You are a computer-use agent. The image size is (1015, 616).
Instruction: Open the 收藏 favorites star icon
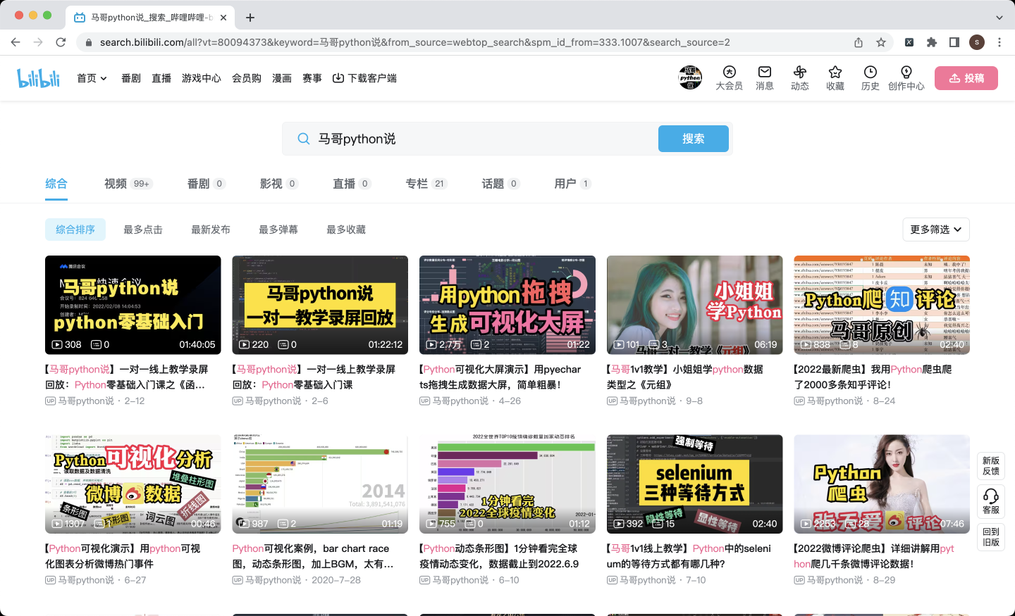click(x=835, y=72)
